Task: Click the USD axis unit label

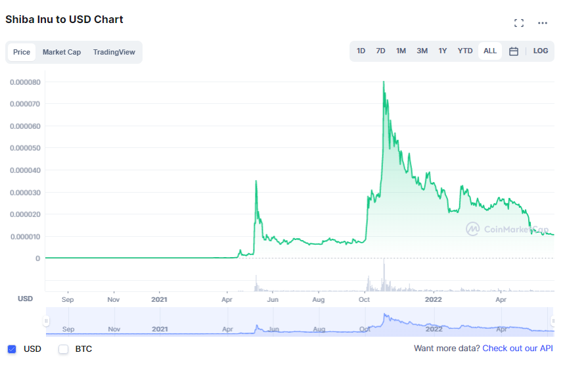Action: click(x=25, y=299)
